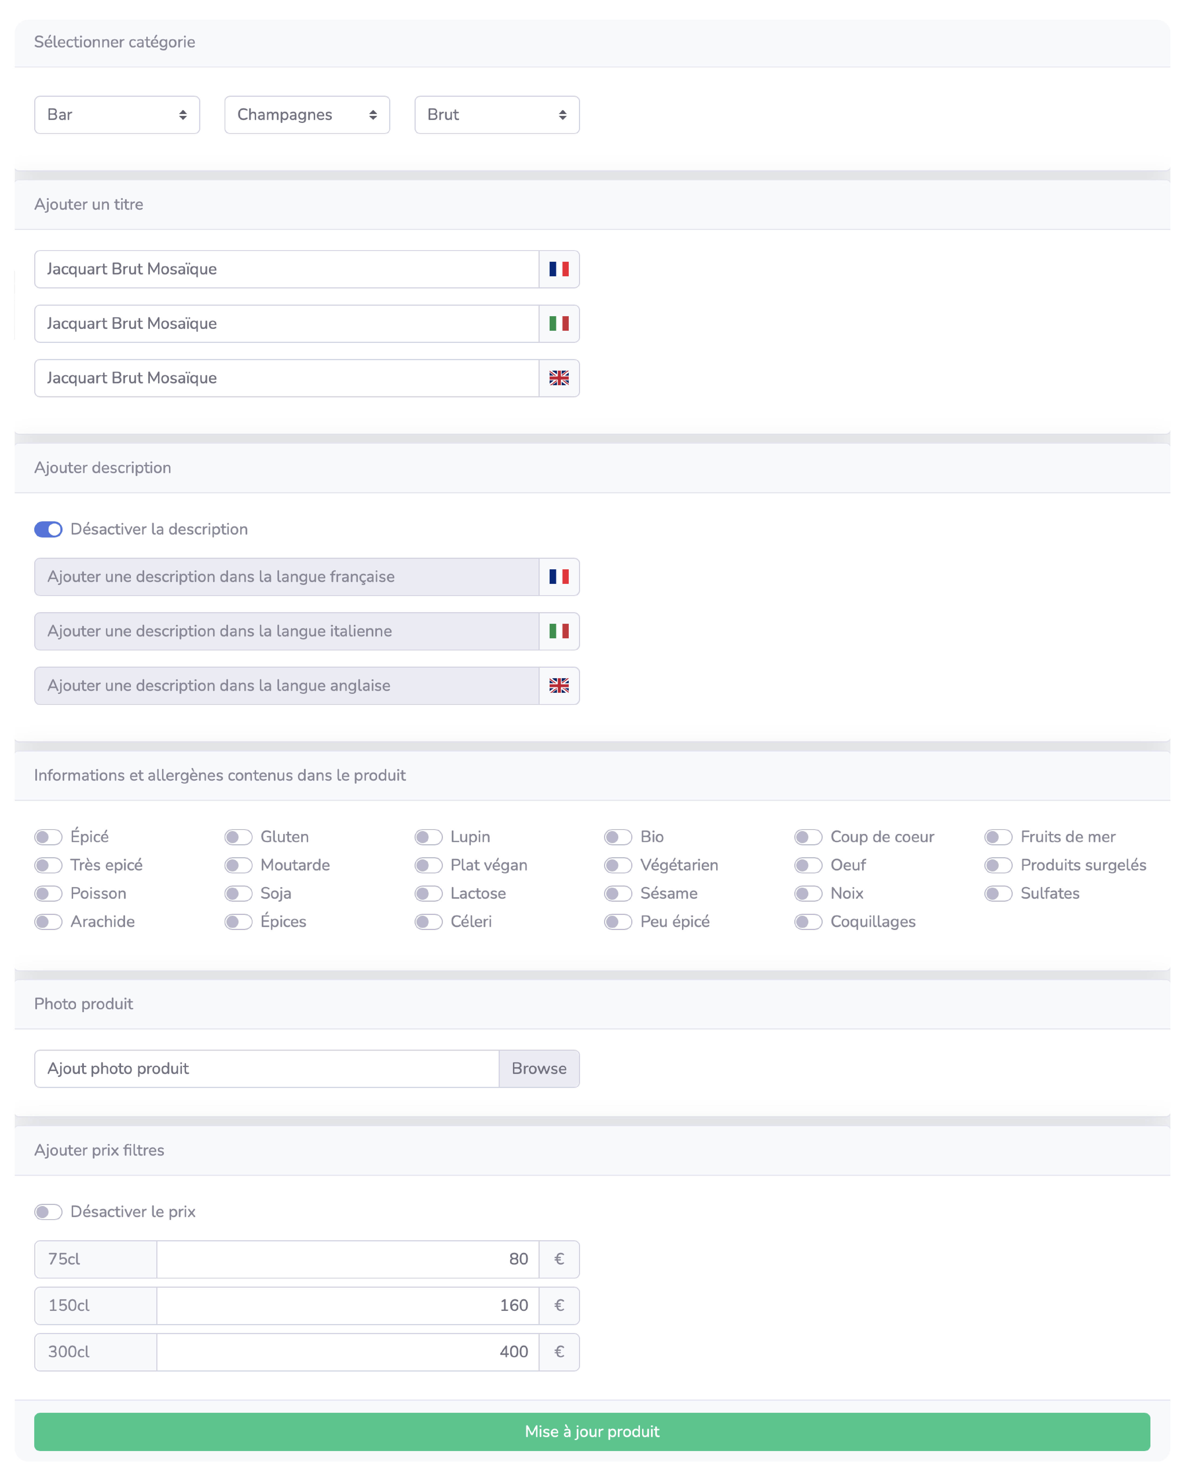Focus the French title text field
The image size is (1186, 1478).
click(x=287, y=269)
